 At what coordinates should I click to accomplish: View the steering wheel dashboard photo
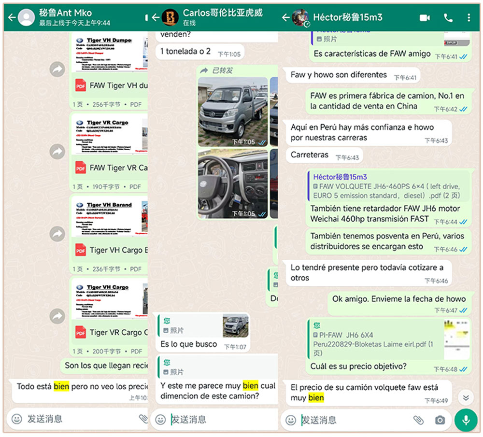(233, 184)
